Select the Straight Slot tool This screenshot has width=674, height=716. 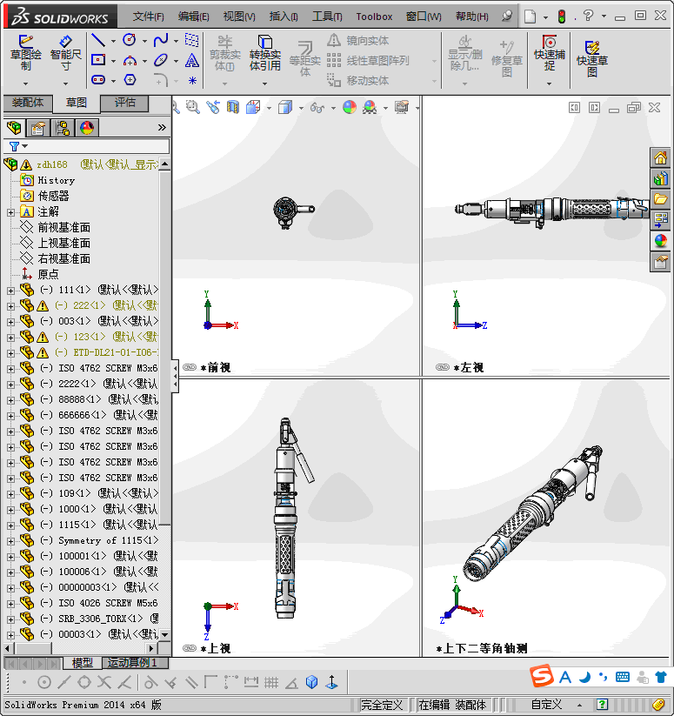coord(98,79)
